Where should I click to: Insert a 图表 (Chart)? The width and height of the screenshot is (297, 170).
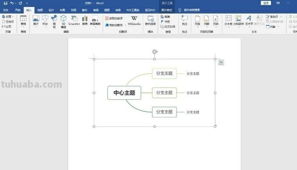[85, 20]
